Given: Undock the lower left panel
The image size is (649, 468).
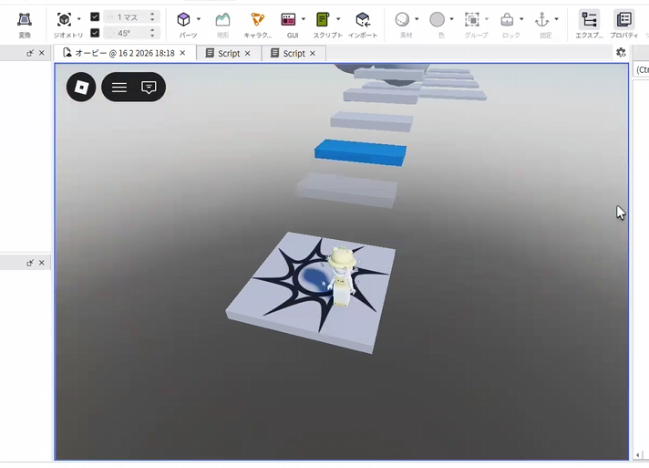Looking at the screenshot, I should click(30, 263).
